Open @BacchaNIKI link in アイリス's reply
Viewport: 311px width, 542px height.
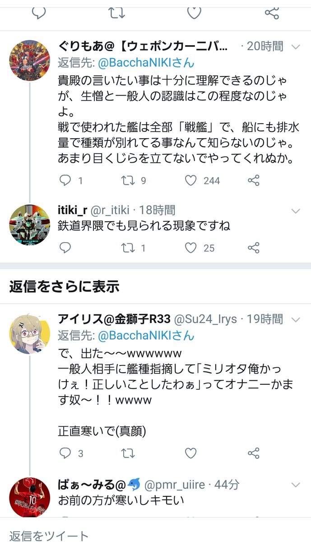[x=146, y=336]
